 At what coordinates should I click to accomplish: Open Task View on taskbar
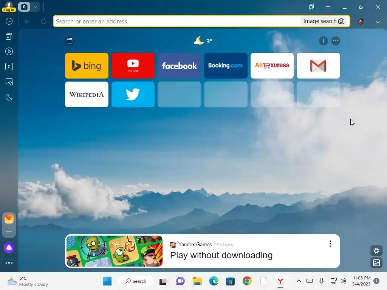pyautogui.click(x=163, y=281)
